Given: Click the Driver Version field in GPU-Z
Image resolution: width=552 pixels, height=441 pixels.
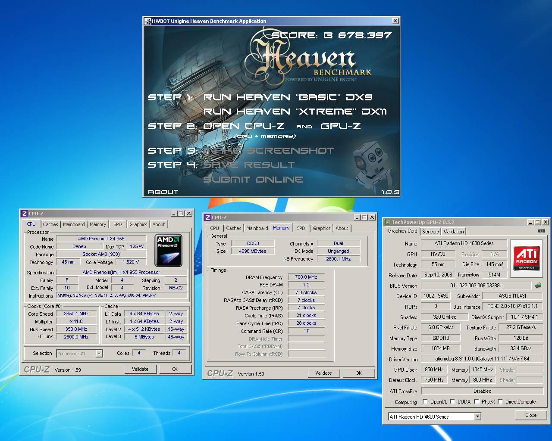Looking at the screenshot, I should (x=482, y=359).
